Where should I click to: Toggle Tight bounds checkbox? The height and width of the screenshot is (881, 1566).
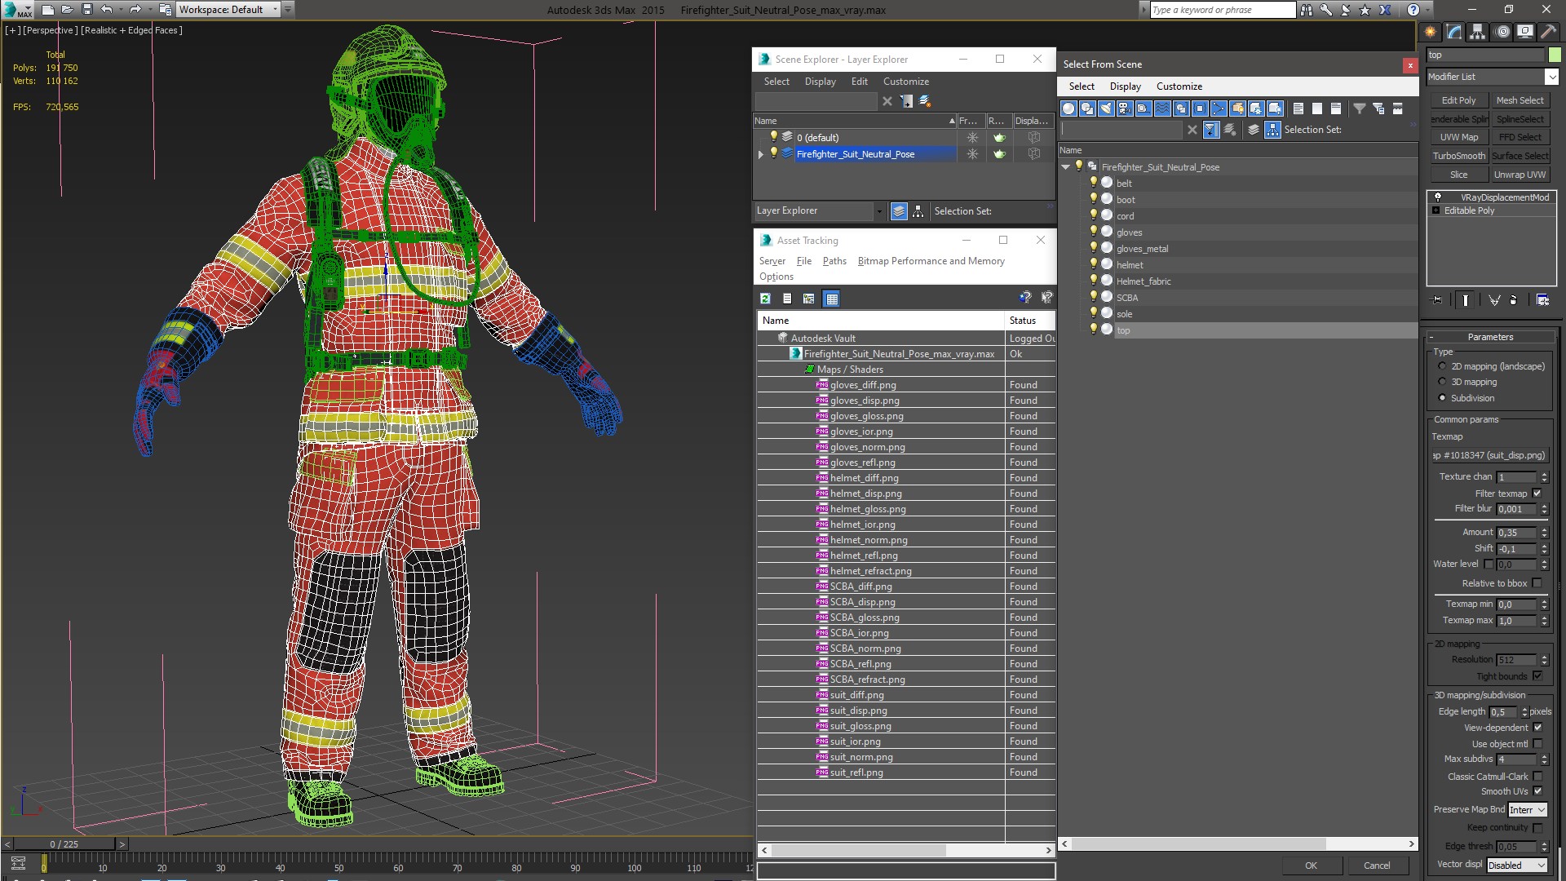(x=1537, y=676)
